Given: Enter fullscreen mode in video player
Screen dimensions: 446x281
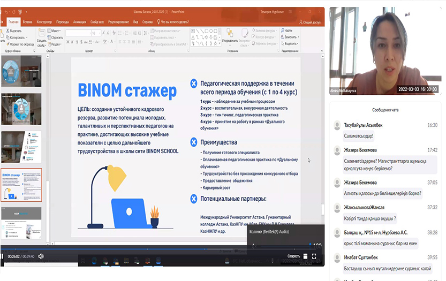Looking at the screenshot, I should tap(314, 256).
